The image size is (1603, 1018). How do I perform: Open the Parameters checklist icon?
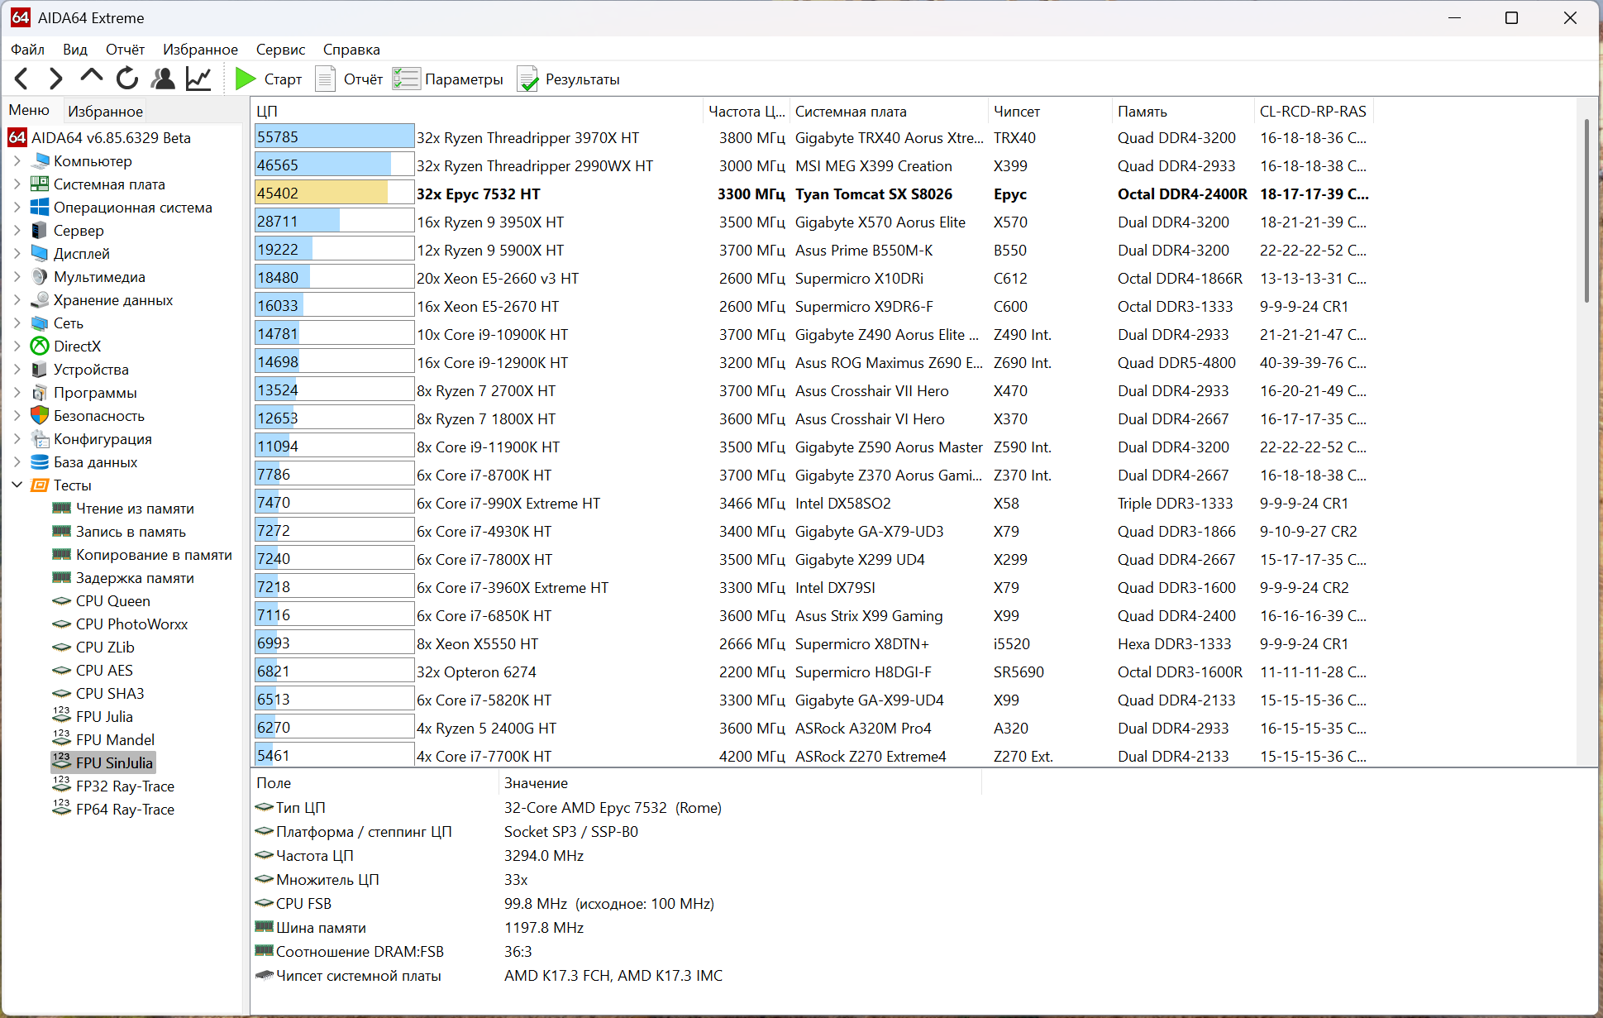(406, 79)
